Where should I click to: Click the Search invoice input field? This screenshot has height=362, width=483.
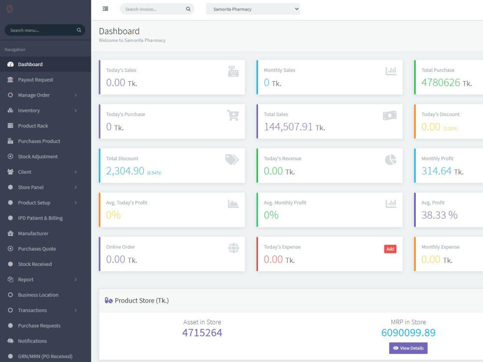157,9
